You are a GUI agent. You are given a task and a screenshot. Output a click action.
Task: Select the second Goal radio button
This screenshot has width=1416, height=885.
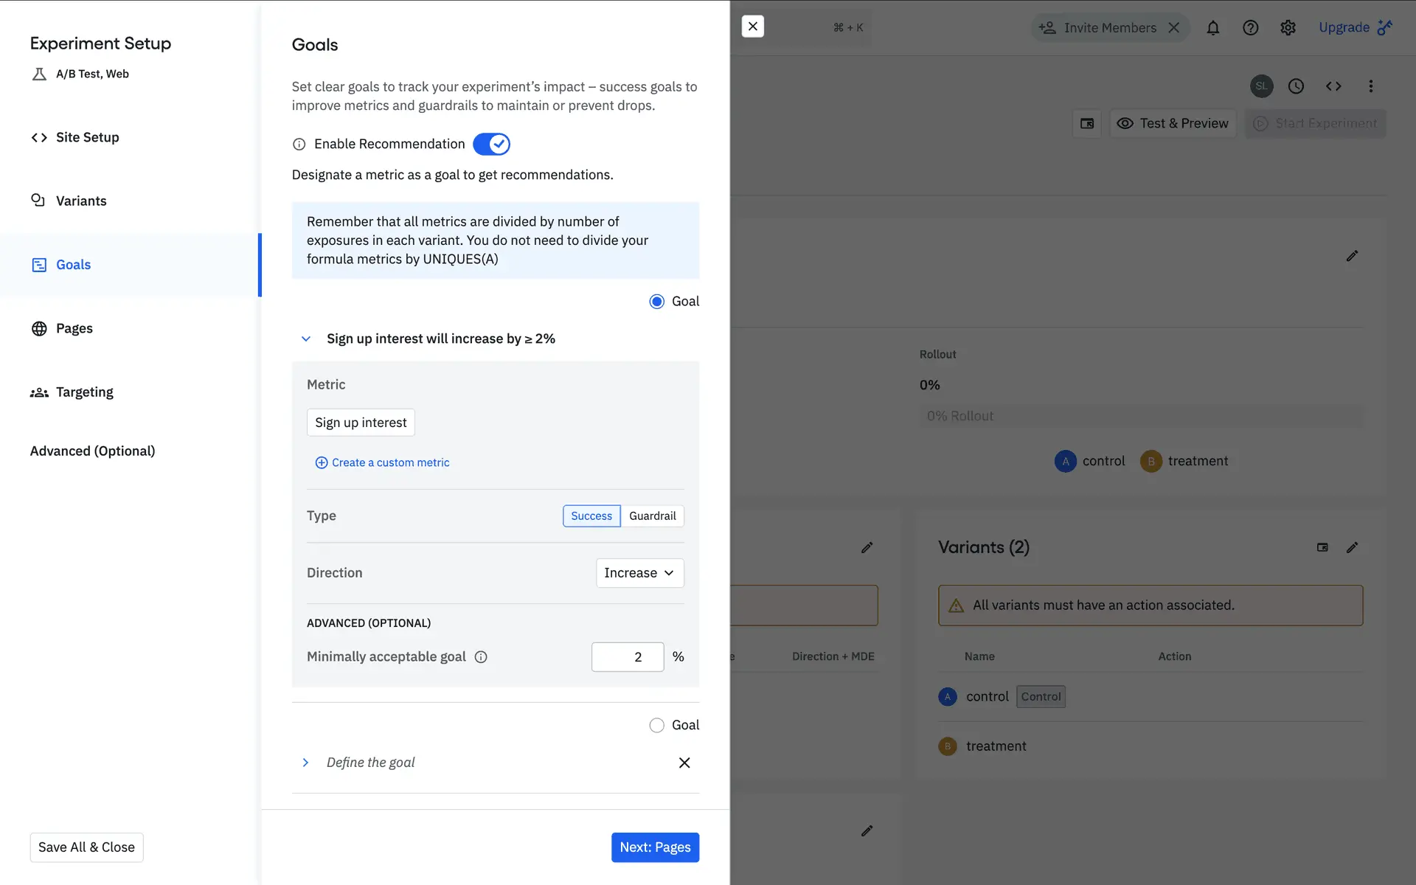[656, 726]
